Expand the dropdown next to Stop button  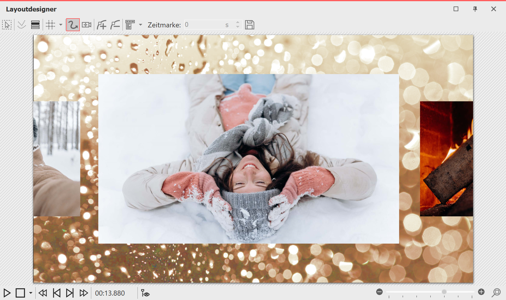[31, 293]
